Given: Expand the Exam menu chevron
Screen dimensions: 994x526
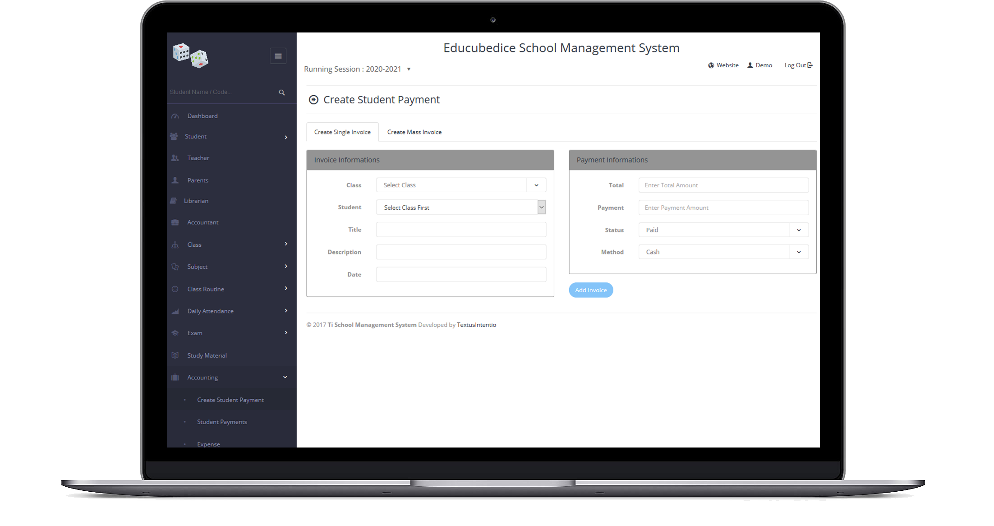Looking at the screenshot, I should click(286, 332).
